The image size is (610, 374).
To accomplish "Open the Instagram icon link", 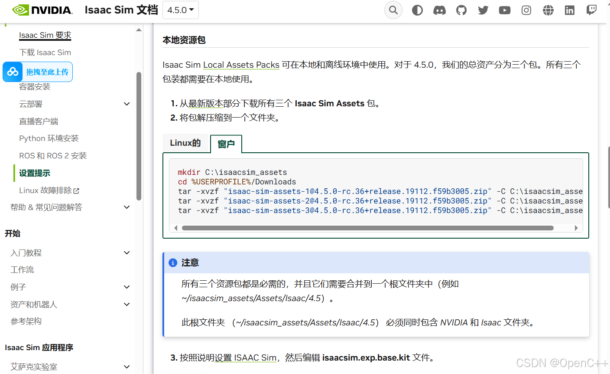I will 526,10.
